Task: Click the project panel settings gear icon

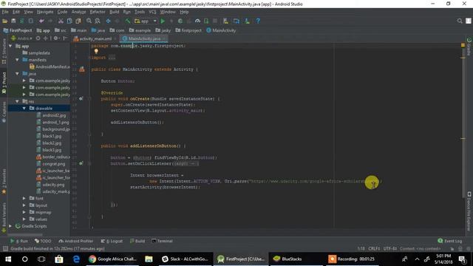Action: (x=55, y=38)
